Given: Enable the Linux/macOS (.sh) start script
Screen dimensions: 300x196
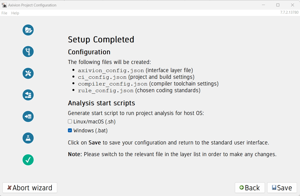Looking at the screenshot, I should (70, 122).
